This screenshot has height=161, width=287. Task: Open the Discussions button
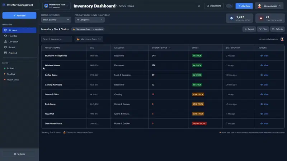point(214,6)
